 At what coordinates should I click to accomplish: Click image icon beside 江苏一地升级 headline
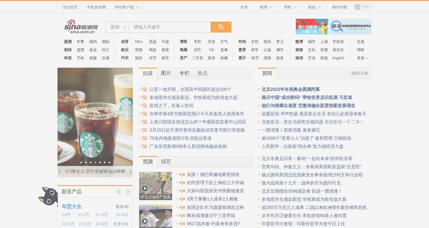(x=144, y=89)
